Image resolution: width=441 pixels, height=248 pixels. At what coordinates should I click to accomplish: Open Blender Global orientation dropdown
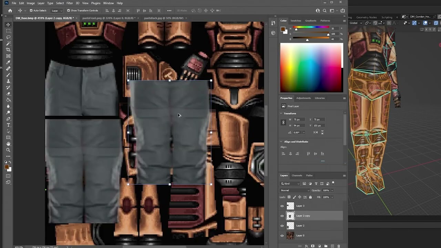click(x=357, y=23)
